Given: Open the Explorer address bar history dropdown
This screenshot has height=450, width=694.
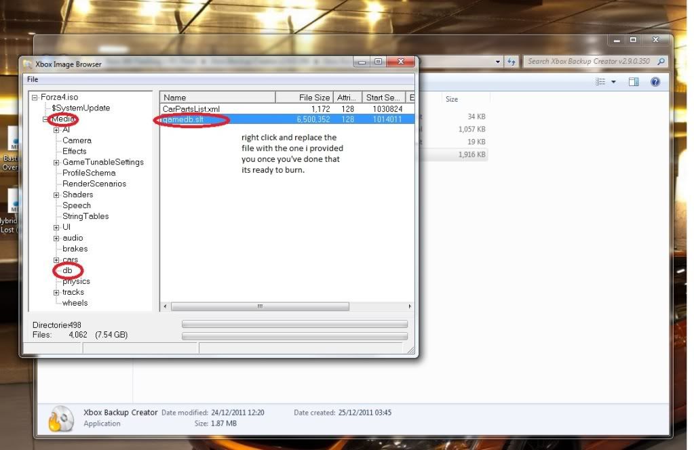Looking at the screenshot, I should coord(498,62).
